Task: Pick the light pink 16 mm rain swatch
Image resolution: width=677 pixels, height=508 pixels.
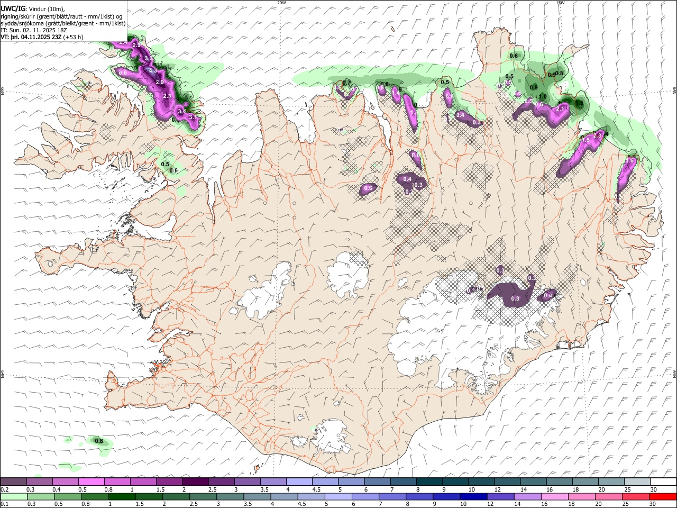Action: click(x=555, y=496)
